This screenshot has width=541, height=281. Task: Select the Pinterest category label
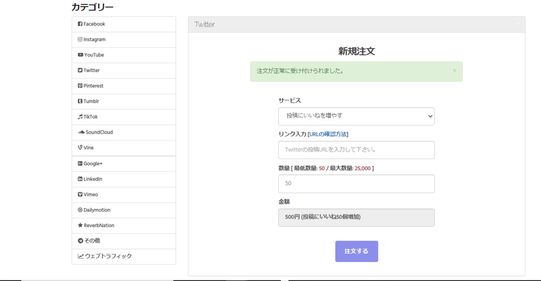click(x=93, y=86)
